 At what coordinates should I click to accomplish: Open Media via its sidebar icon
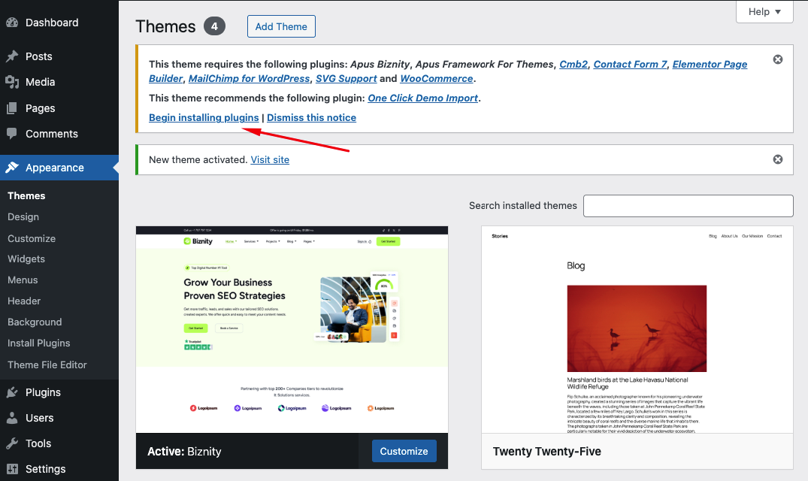[12, 82]
